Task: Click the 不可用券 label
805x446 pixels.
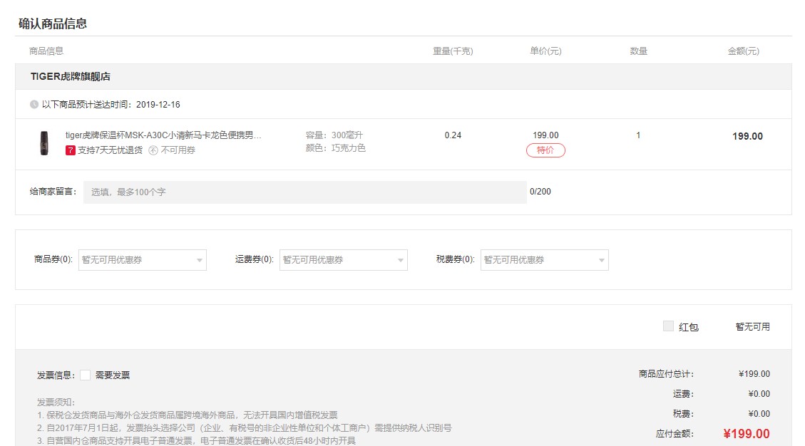Action: pos(178,150)
